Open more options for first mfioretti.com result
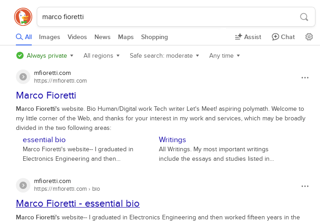This screenshot has height=223, width=320. [305, 78]
